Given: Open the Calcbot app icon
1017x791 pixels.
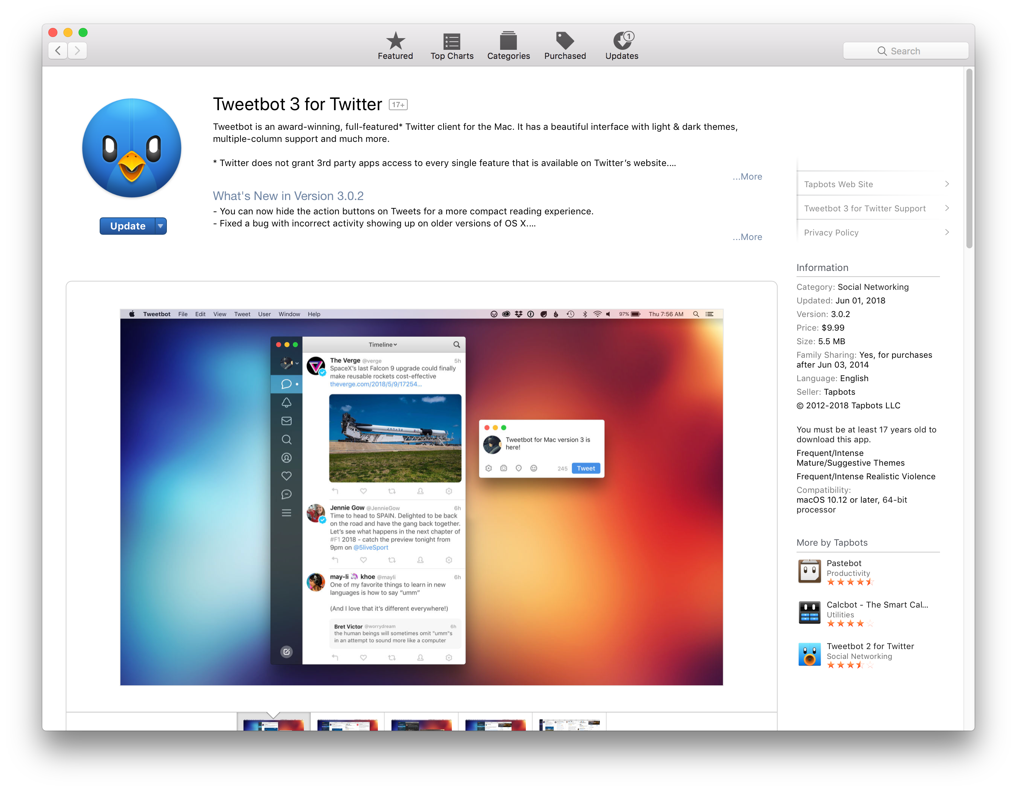Looking at the screenshot, I should (x=809, y=613).
